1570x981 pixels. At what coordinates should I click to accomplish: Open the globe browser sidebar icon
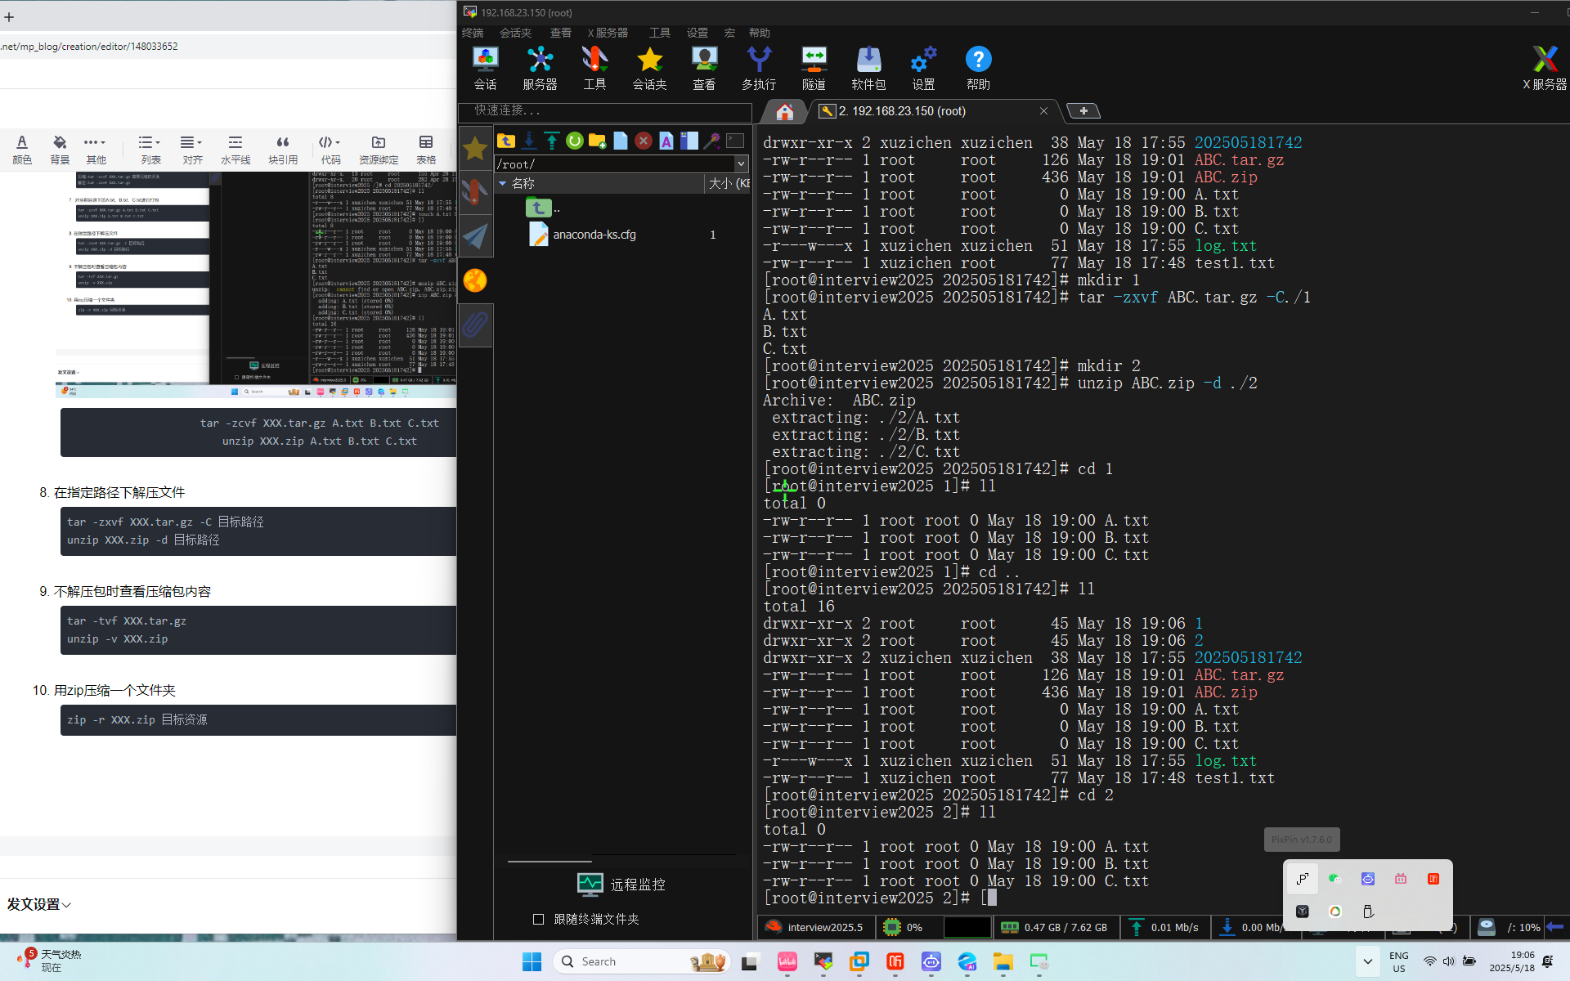(475, 280)
